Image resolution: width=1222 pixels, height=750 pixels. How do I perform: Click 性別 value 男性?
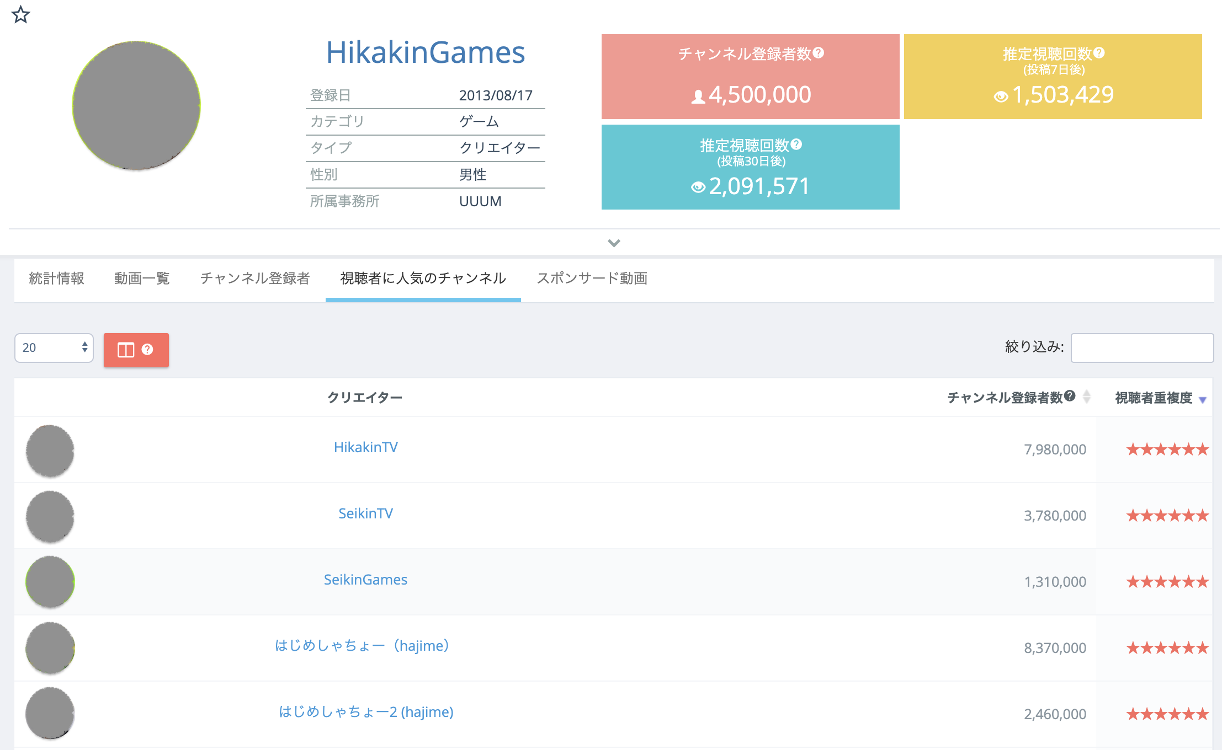472,175
